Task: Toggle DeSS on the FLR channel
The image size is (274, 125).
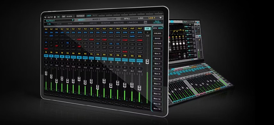Action: (x=73, y=49)
